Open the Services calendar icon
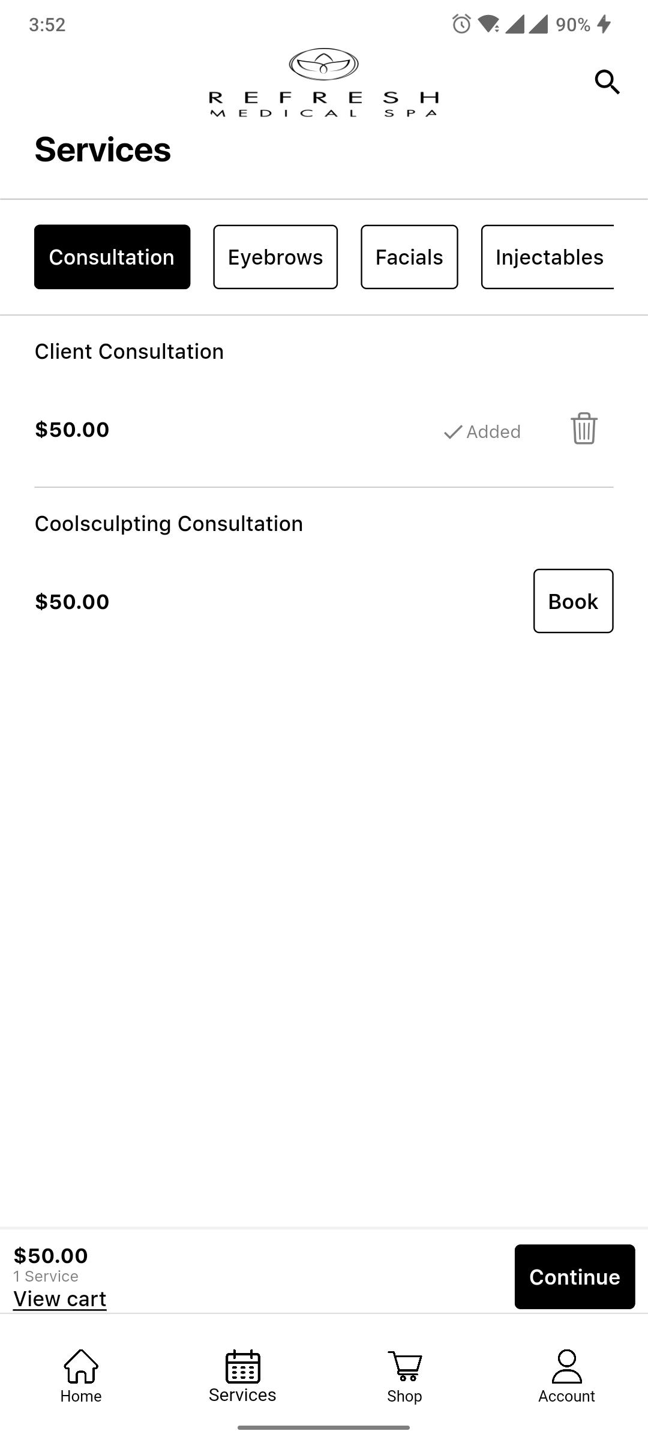 point(242,1366)
